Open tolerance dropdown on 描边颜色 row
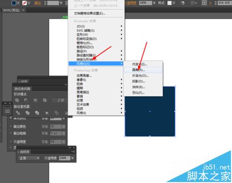This screenshot has width=232, height=183. [x=64, y=126]
